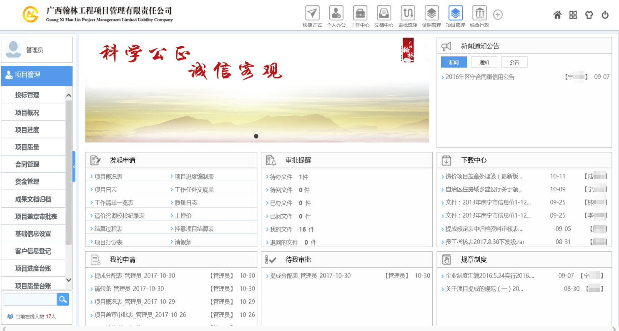This screenshot has width=619, height=331.
Task: Open the 工作中心 briefcase icon
Action: [x=360, y=14]
